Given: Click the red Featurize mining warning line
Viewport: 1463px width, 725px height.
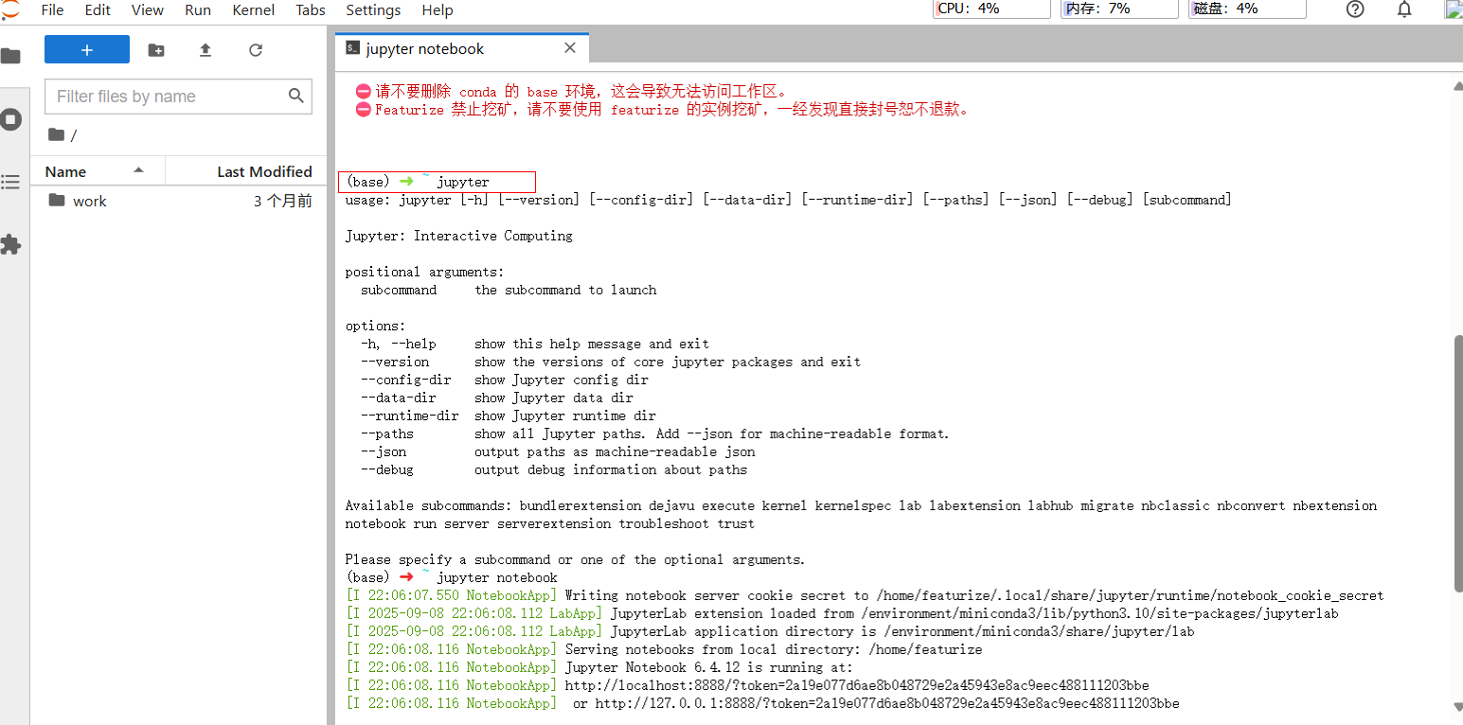Looking at the screenshot, I should (x=664, y=109).
